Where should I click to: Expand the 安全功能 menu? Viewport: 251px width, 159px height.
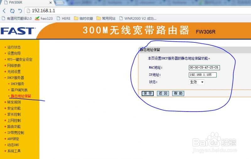coord(14,108)
